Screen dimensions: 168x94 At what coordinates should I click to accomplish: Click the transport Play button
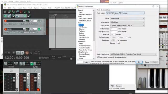tap(18, 53)
